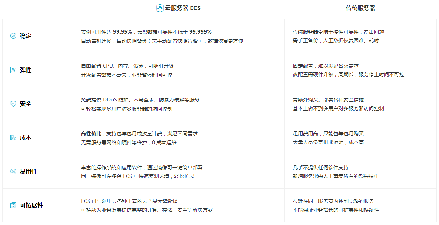The image size is (439, 225).
Task: Click 很难在同一服务商内找到完整的服务
Action: coord(333,201)
